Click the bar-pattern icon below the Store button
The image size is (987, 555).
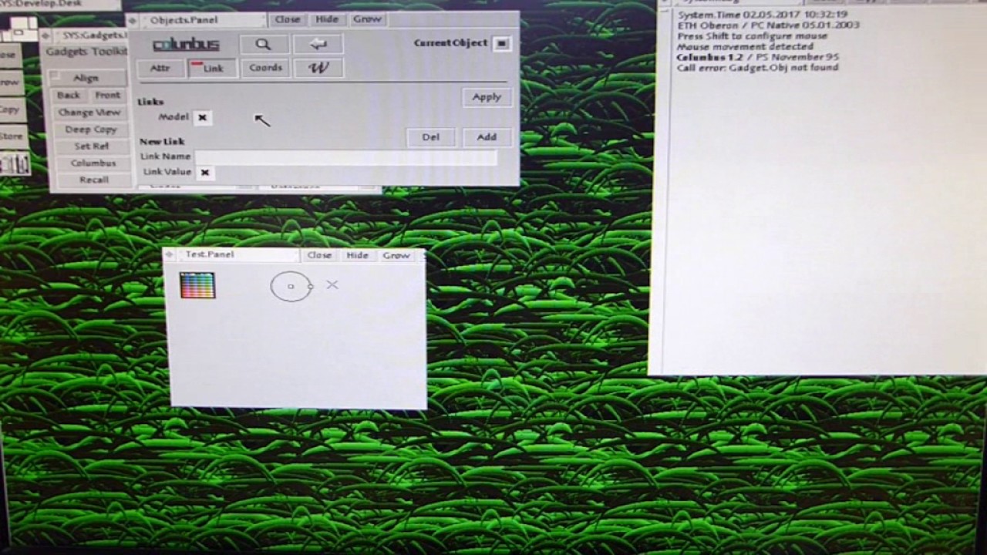pos(15,163)
